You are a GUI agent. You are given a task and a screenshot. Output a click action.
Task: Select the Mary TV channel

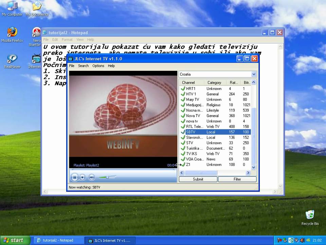pos(215,99)
